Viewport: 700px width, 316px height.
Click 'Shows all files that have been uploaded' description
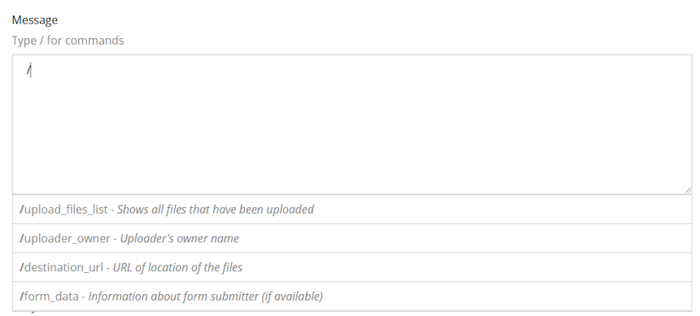[x=216, y=210]
